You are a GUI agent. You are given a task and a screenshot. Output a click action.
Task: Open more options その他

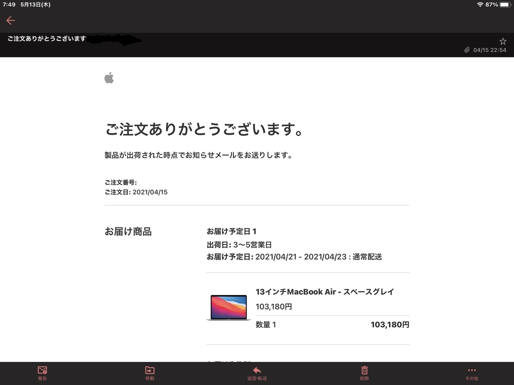point(472,373)
